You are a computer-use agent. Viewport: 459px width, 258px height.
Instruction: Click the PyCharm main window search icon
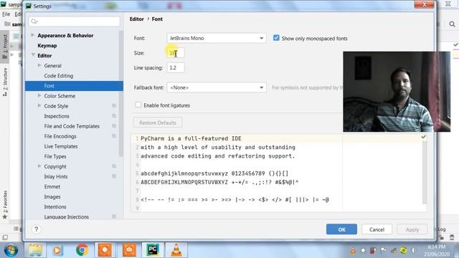point(452,24)
